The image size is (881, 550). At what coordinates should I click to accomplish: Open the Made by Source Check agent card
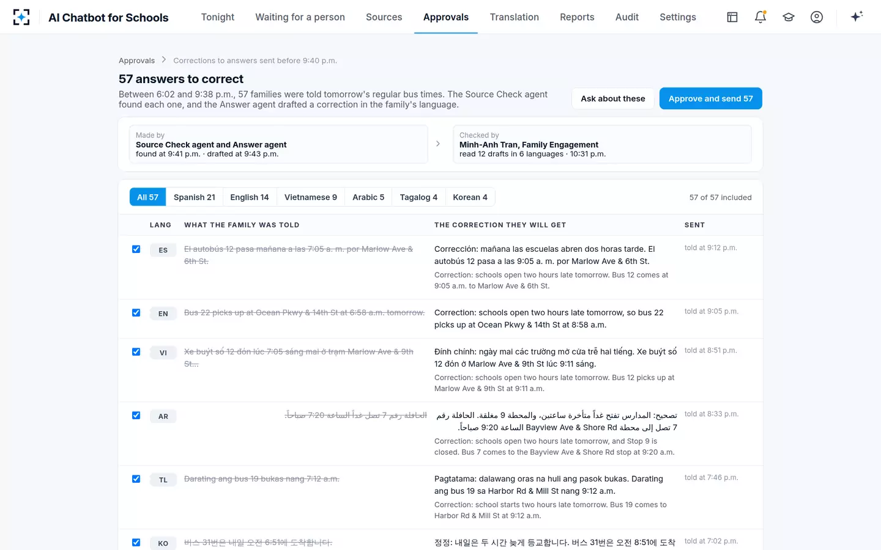(x=278, y=144)
